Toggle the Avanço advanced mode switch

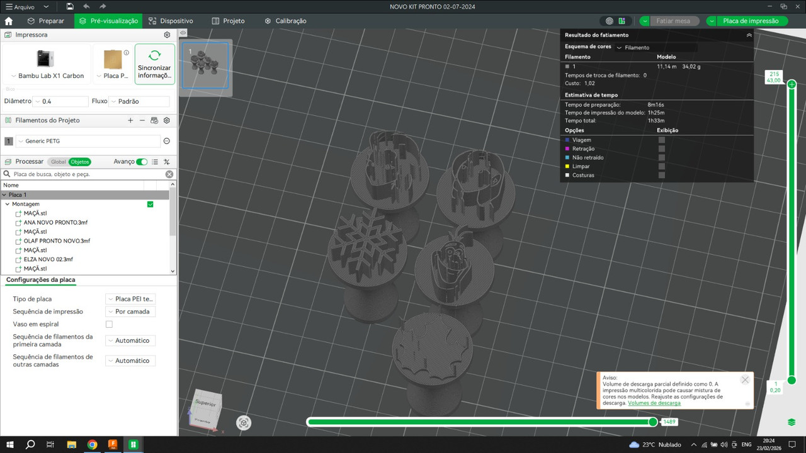[x=142, y=162]
